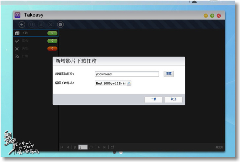Click the 瀏覽 browse button
This screenshot has width=240, height=162.
[168, 74]
